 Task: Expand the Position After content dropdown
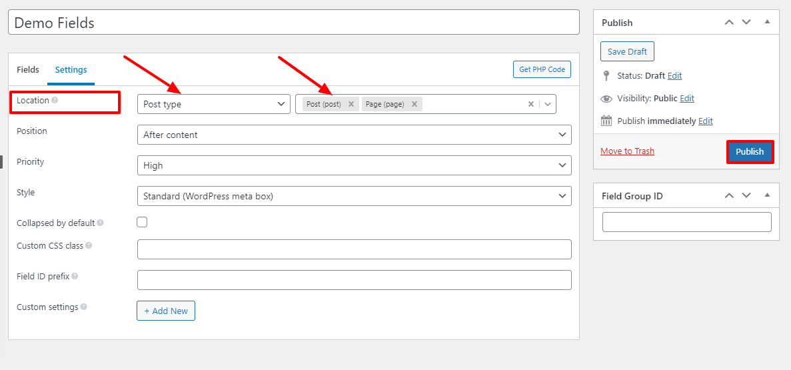point(354,135)
